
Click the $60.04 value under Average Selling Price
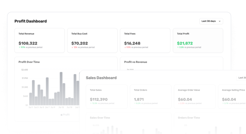click(229, 100)
